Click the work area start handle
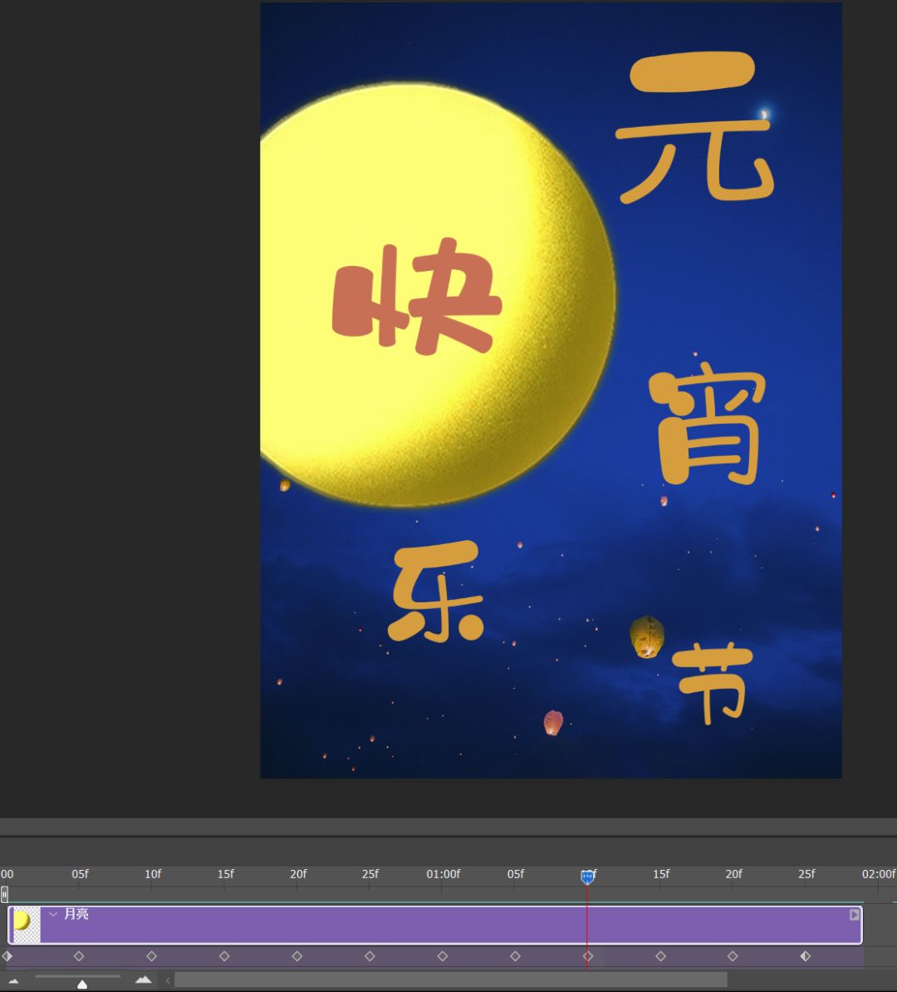Screen dimensions: 897x992 click(x=5, y=894)
